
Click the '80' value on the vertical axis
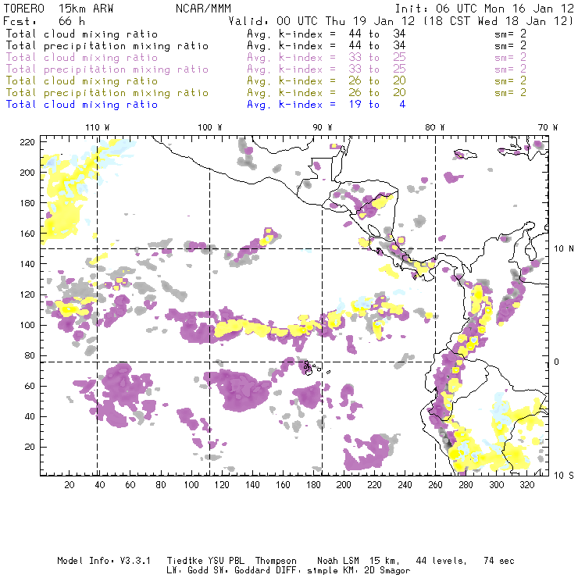tap(30, 355)
